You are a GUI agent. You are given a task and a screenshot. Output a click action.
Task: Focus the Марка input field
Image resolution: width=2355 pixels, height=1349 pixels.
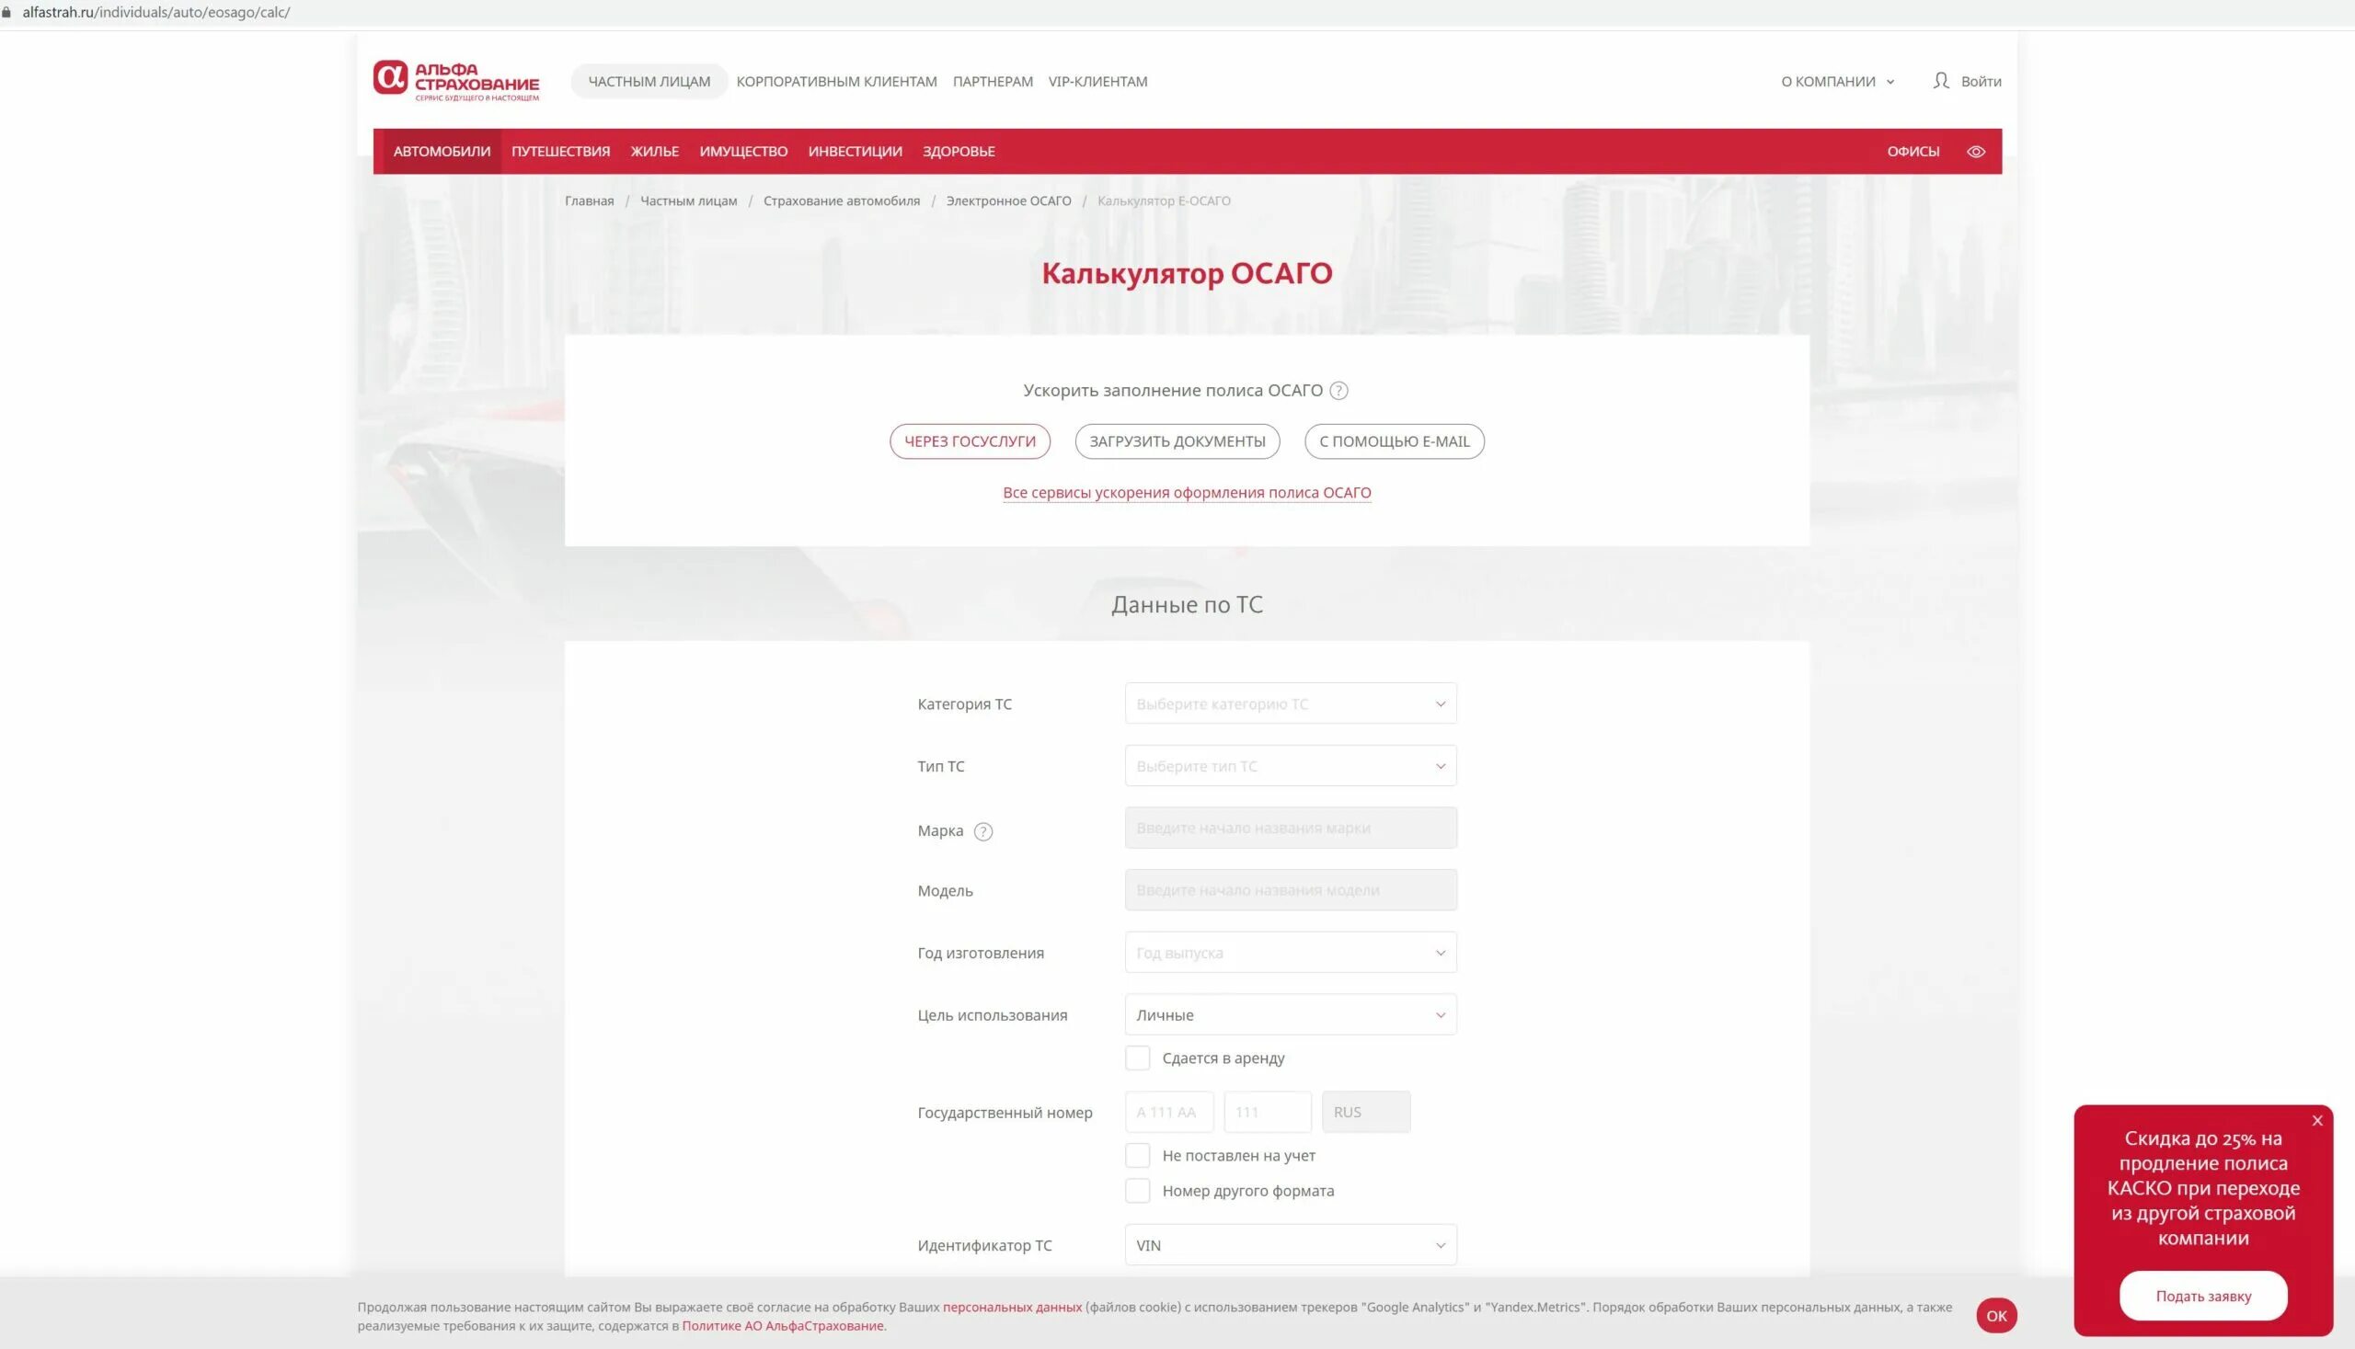click(1290, 829)
